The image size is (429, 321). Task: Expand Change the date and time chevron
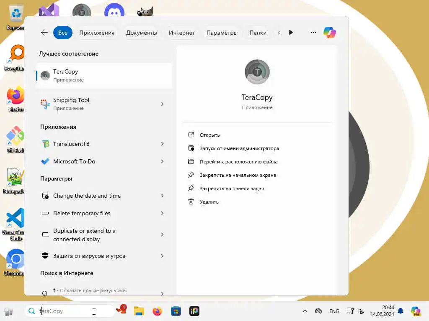[162, 196]
